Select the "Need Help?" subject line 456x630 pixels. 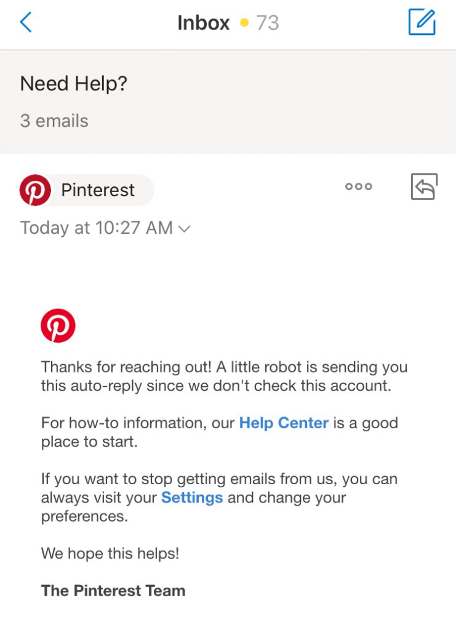pos(74,84)
